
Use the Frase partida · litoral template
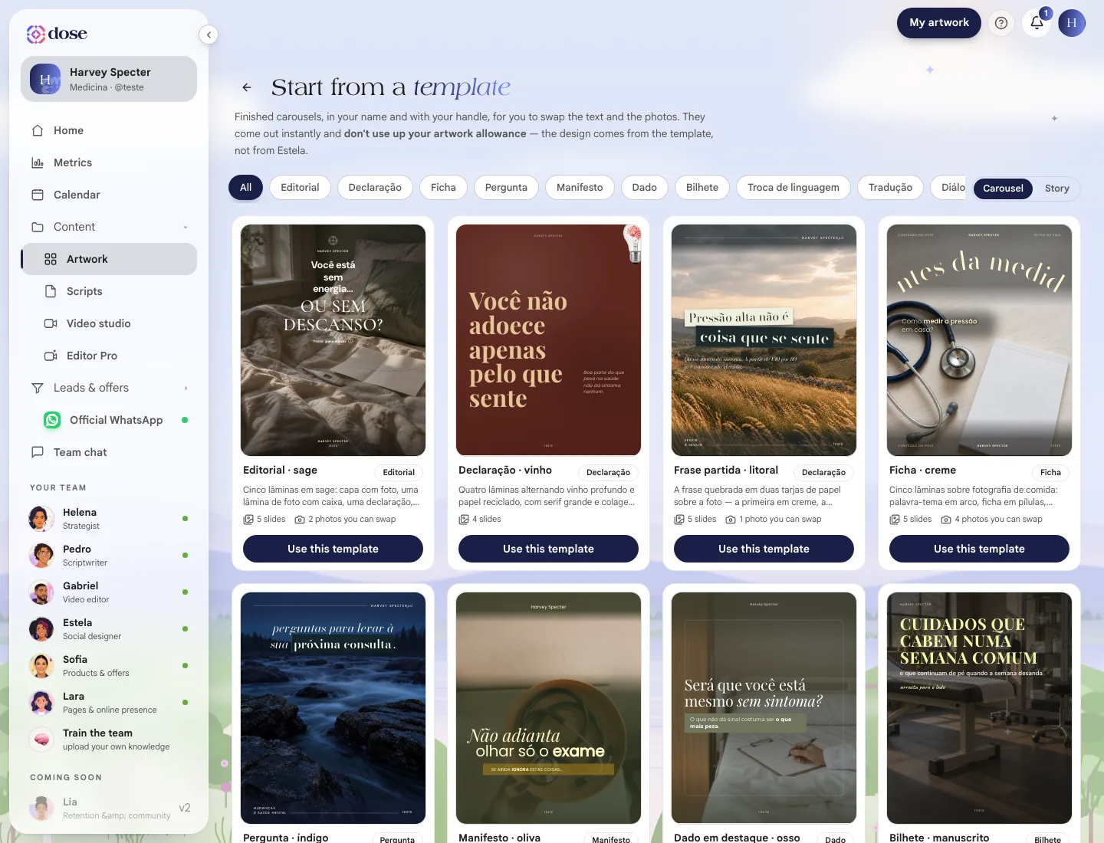(x=764, y=549)
